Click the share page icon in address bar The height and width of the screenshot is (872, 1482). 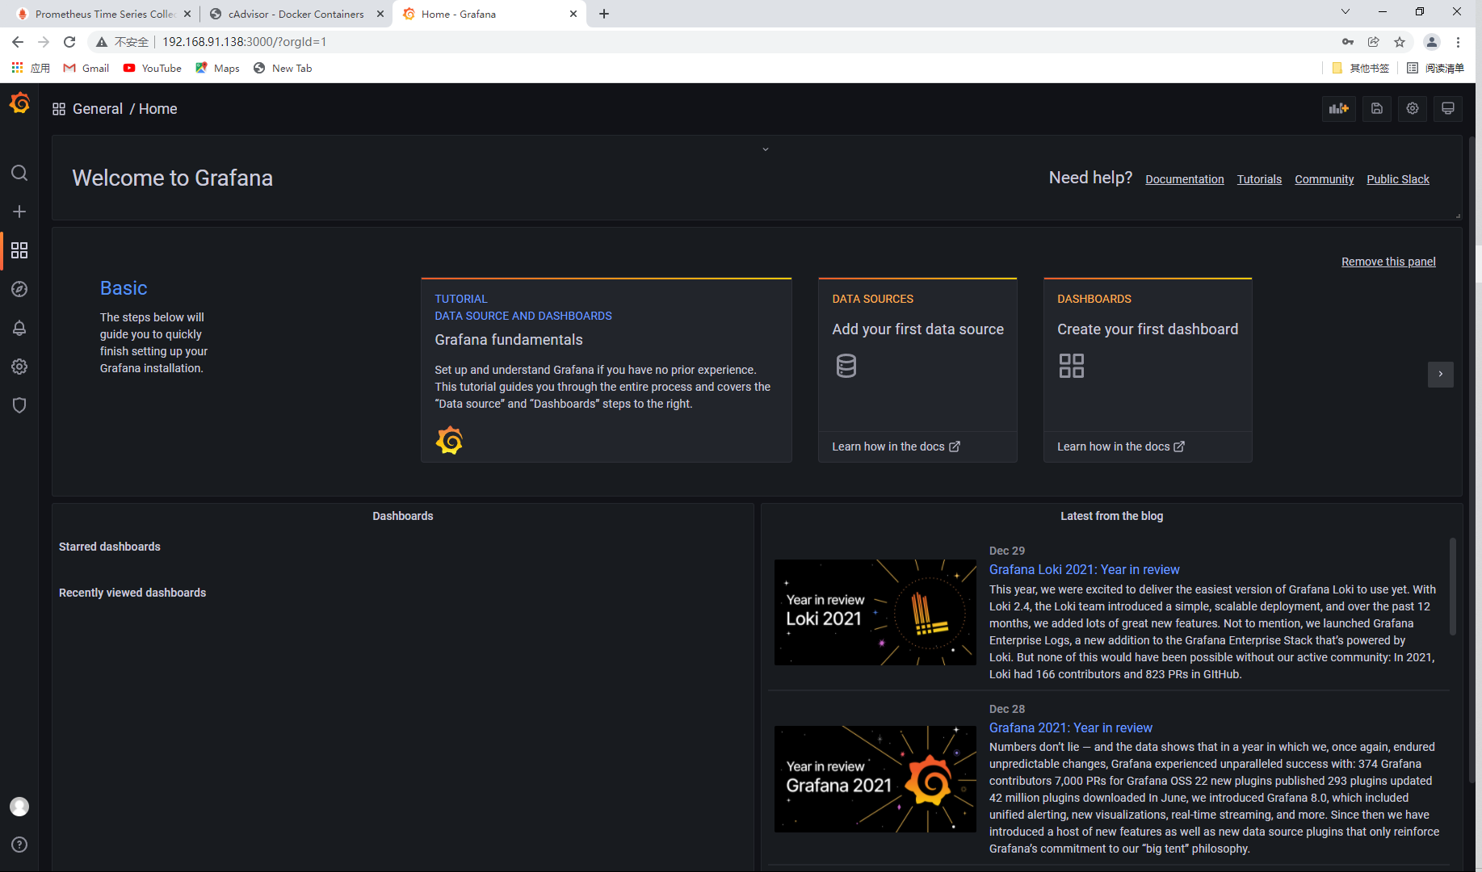click(1374, 42)
